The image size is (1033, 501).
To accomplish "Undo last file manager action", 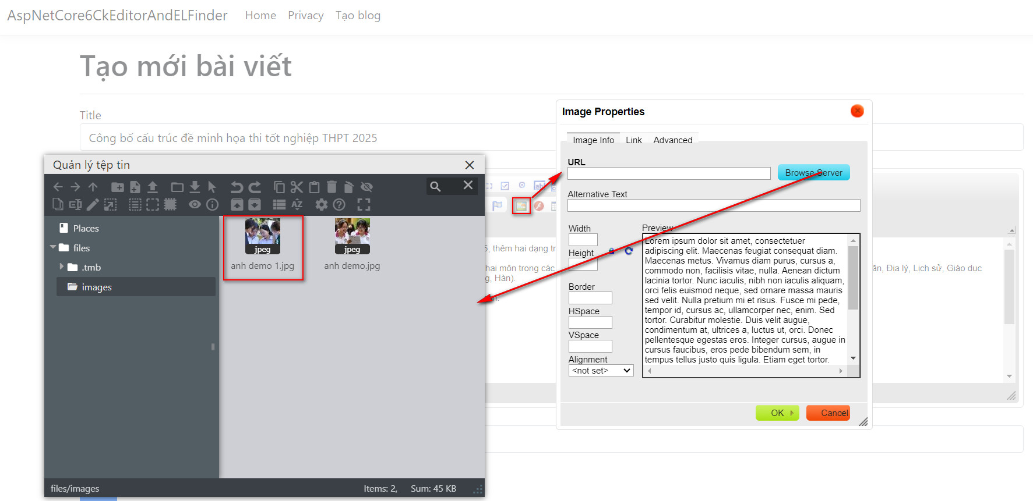I will tap(237, 187).
